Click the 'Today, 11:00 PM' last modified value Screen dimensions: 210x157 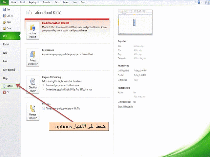[140, 71]
